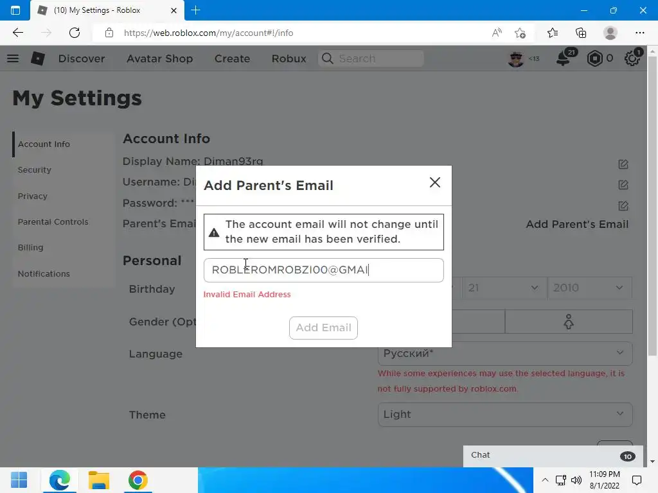Add this page to favorites

tap(520, 33)
